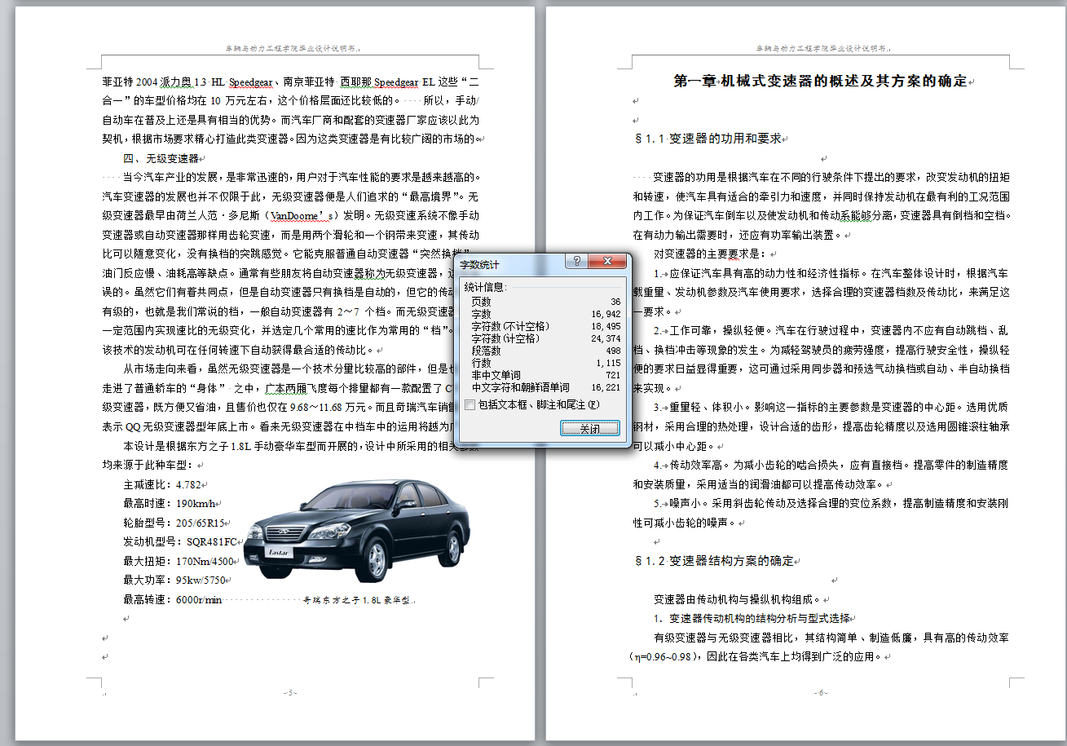
Task: Click the heading §1.1 变速器的功用和要求
Action: (707, 139)
